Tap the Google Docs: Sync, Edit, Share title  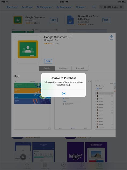click(x=88, y=17)
